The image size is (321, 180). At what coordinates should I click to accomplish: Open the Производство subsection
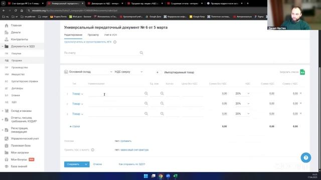coord(20,67)
